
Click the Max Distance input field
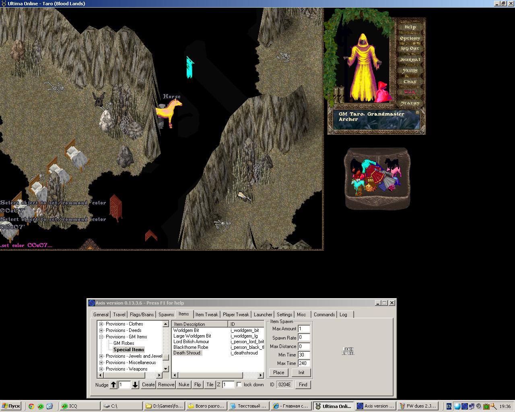(x=304, y=346)
